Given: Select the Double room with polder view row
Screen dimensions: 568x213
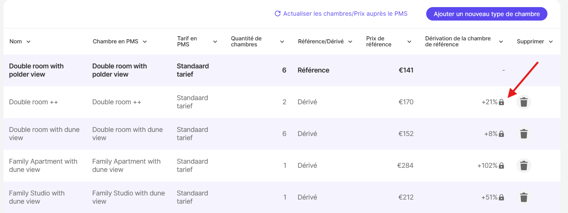Looking at the screenshot, I should pyautogui.click(x=36, y=70).
